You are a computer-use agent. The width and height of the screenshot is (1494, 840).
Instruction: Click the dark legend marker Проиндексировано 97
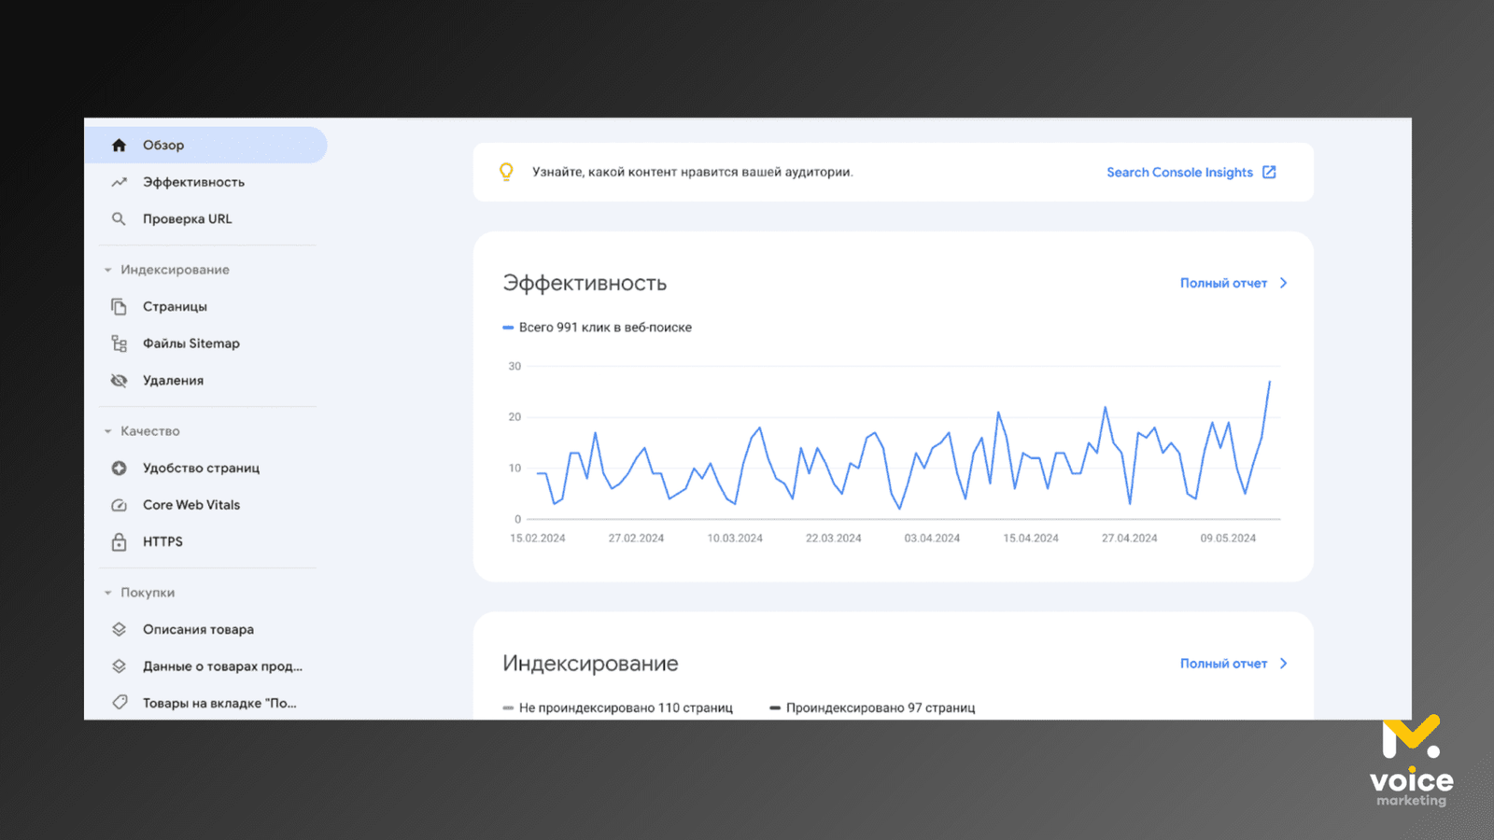pyautogui.click(x=775, y=708)
